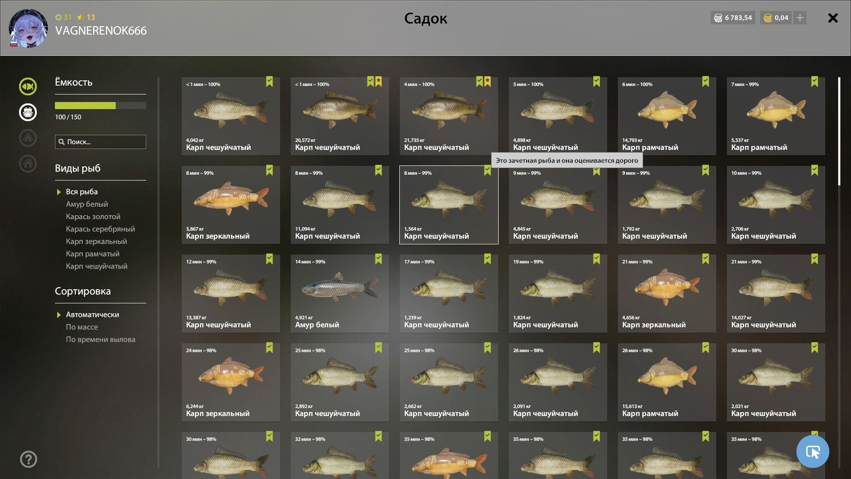The image size is (851, 479).
Task: Select the 21,735 kg Карп чешуйчатый trophy card
Action: (449, 116)
